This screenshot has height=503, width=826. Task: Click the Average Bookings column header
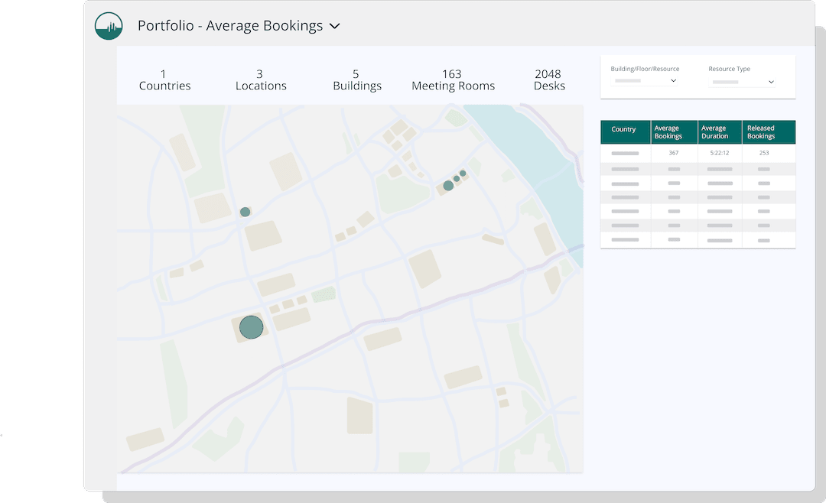click(674, 131)
